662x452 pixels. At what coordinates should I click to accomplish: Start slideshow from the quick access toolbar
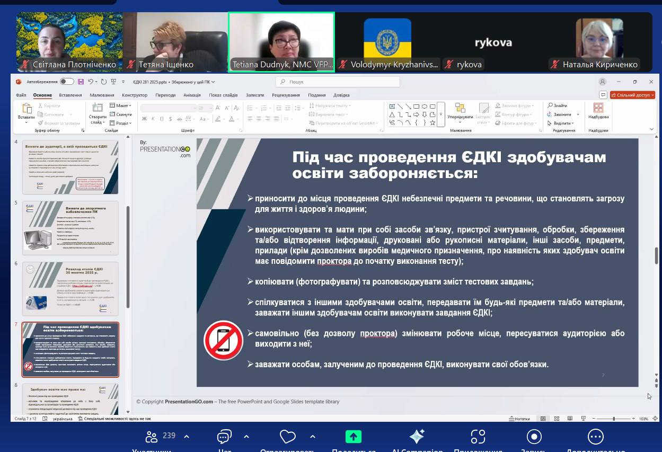[113, 82]
